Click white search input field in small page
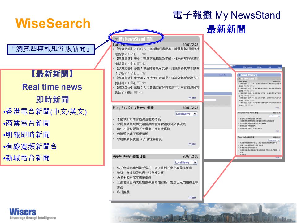This screenshot has width=297, height=223. click(210, 100)
